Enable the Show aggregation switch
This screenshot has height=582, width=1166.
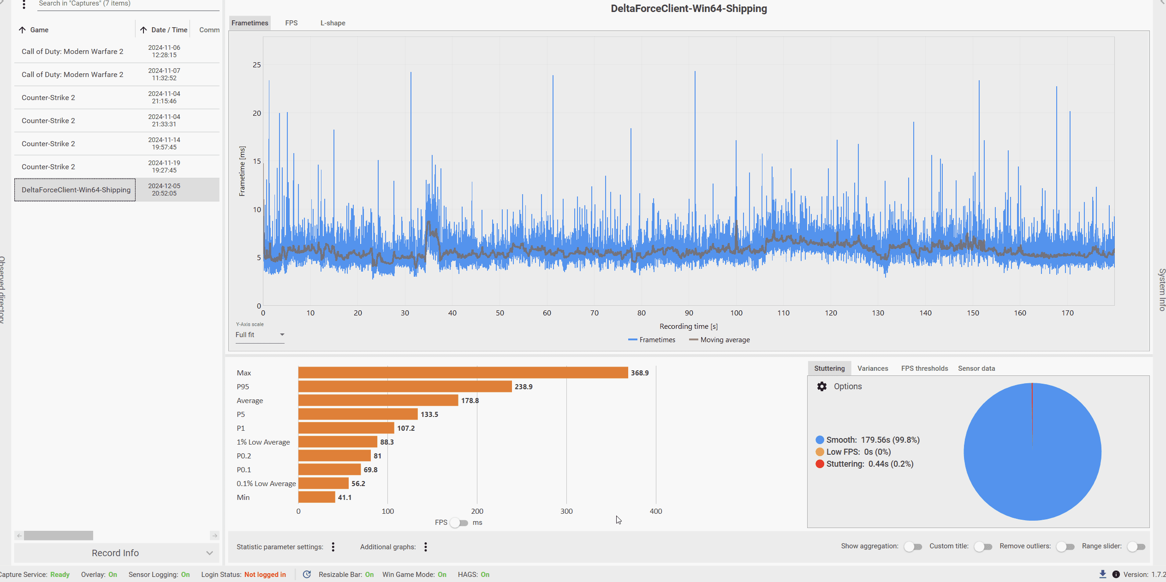[x=913, y=547]
